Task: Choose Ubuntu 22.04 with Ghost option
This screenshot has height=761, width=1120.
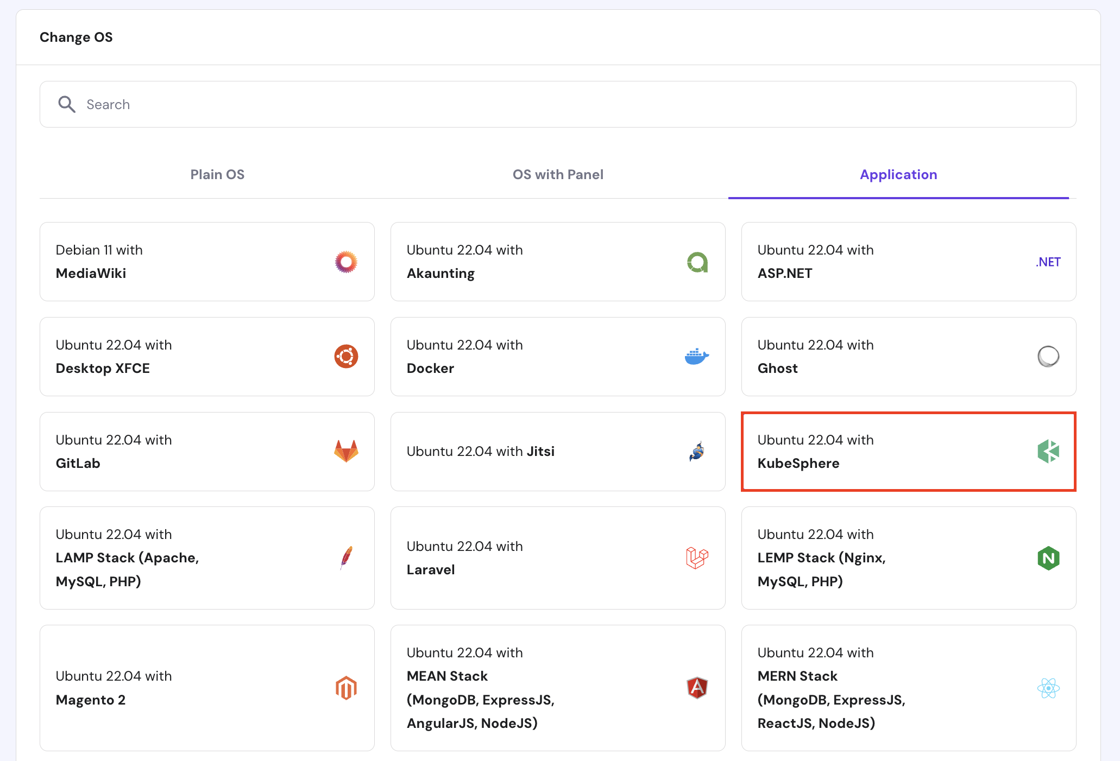Action: coord(908,357)
